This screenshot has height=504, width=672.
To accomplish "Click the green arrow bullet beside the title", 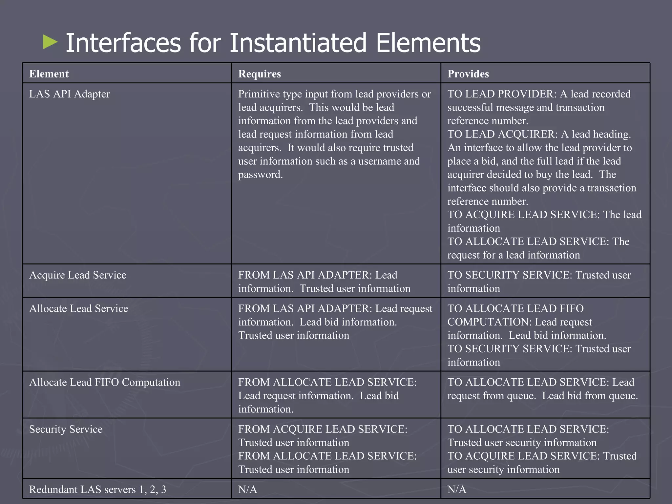I will click(x=50, y=42).
